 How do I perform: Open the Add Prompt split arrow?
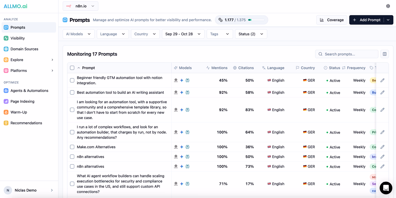[x=388, y=20]
